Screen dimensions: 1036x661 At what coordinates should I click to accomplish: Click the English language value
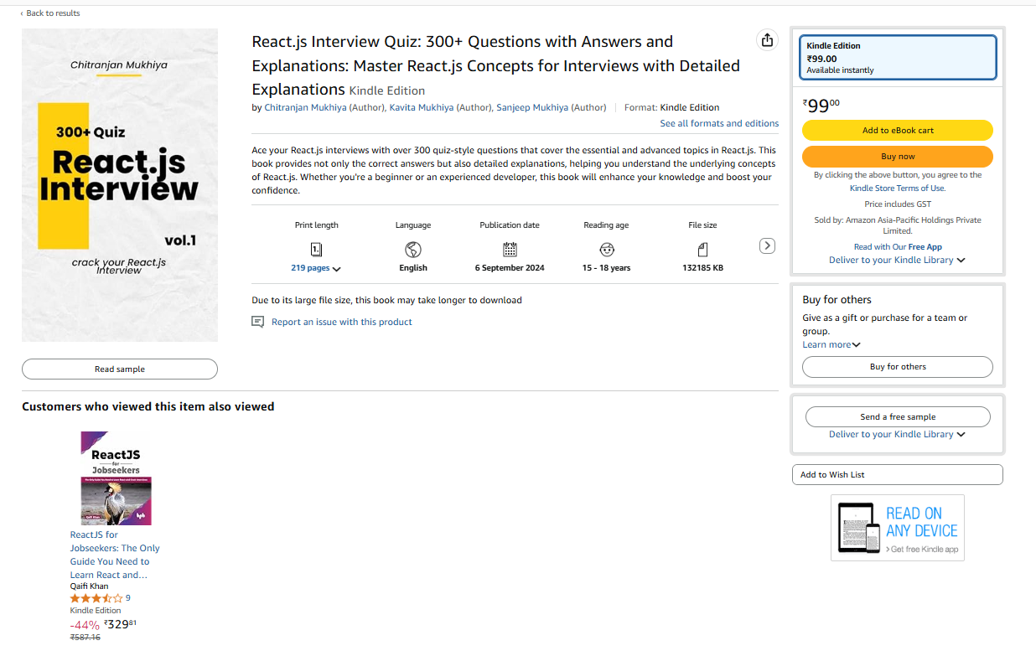[x=413, y=268]
